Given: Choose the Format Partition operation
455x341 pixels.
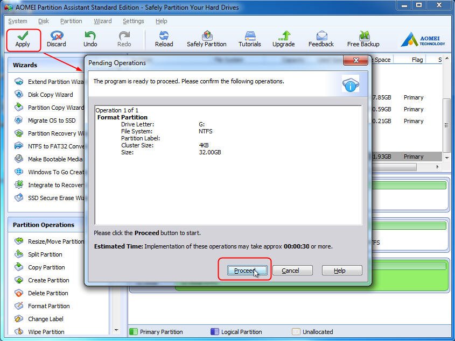Looking at the screenshot, I should point(42,306).
